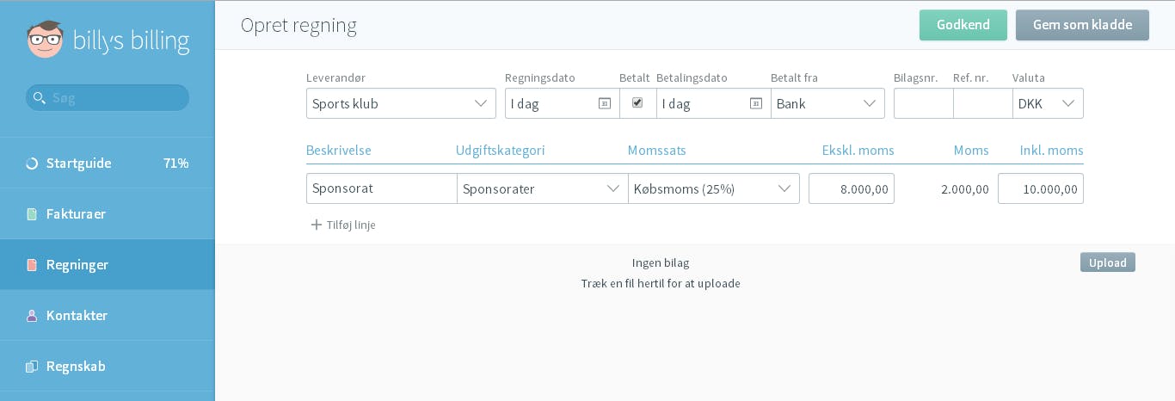This screenshot has height=401, width=1175.
Task: Open the Betalt fra Bank dropdown
Action: (x=827, y=103)
